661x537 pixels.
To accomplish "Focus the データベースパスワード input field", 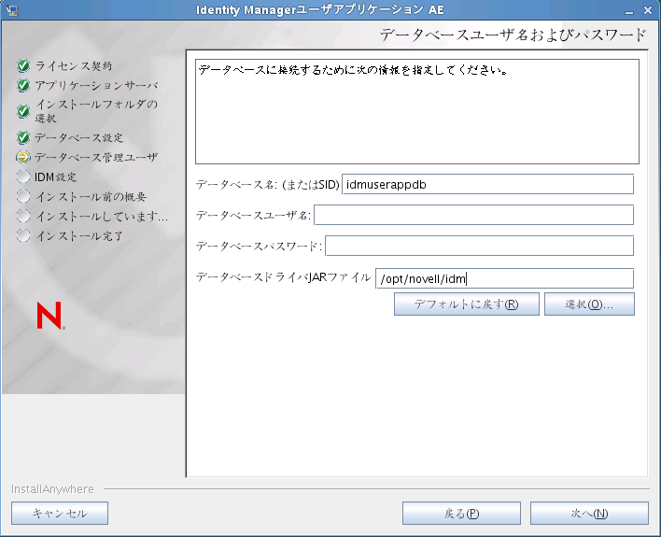I will pos(479,246).
